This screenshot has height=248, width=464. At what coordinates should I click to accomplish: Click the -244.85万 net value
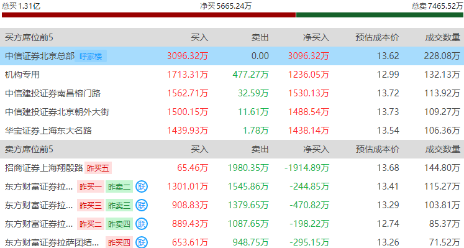tap(309, 186)
